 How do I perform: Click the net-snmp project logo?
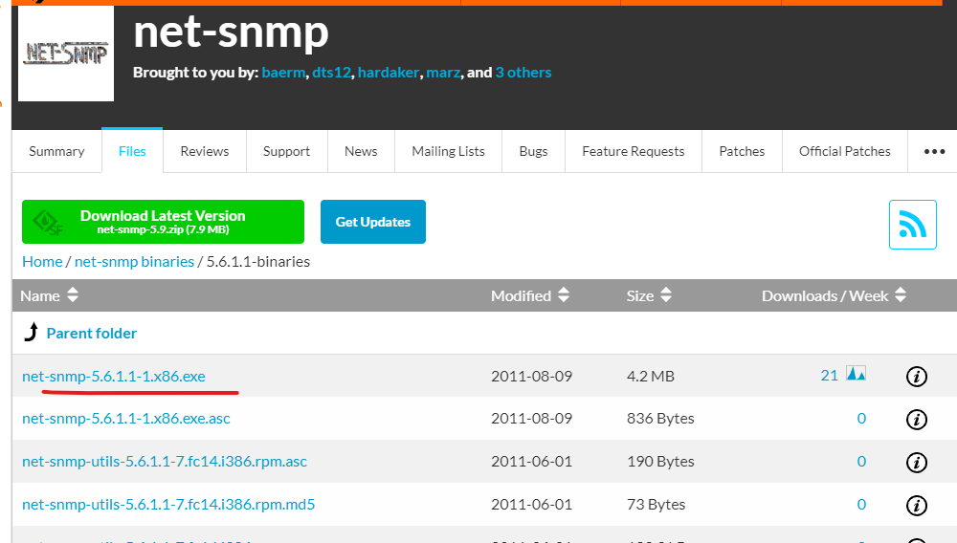pos(66,54)
